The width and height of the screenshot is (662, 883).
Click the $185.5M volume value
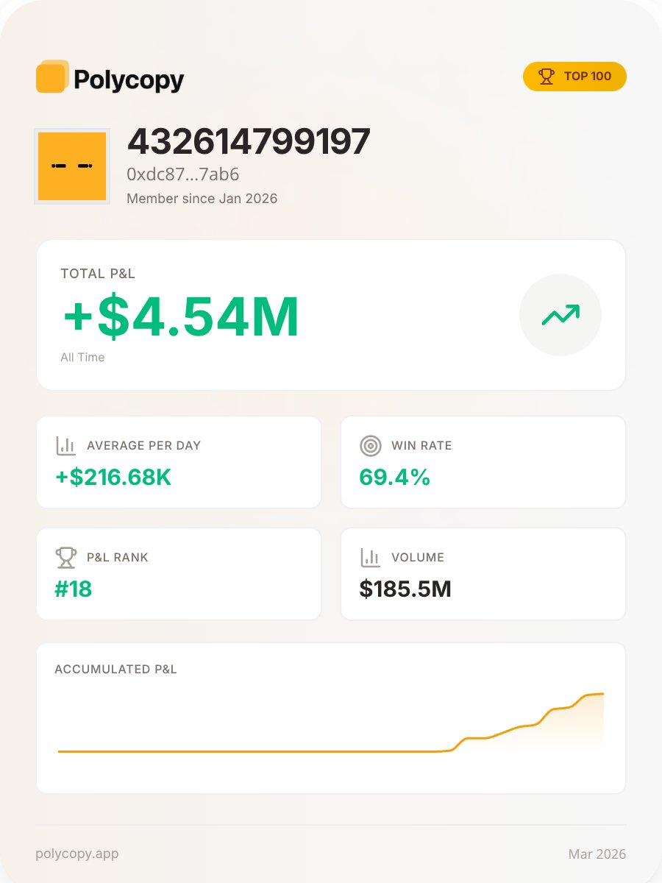pos(405,589)
